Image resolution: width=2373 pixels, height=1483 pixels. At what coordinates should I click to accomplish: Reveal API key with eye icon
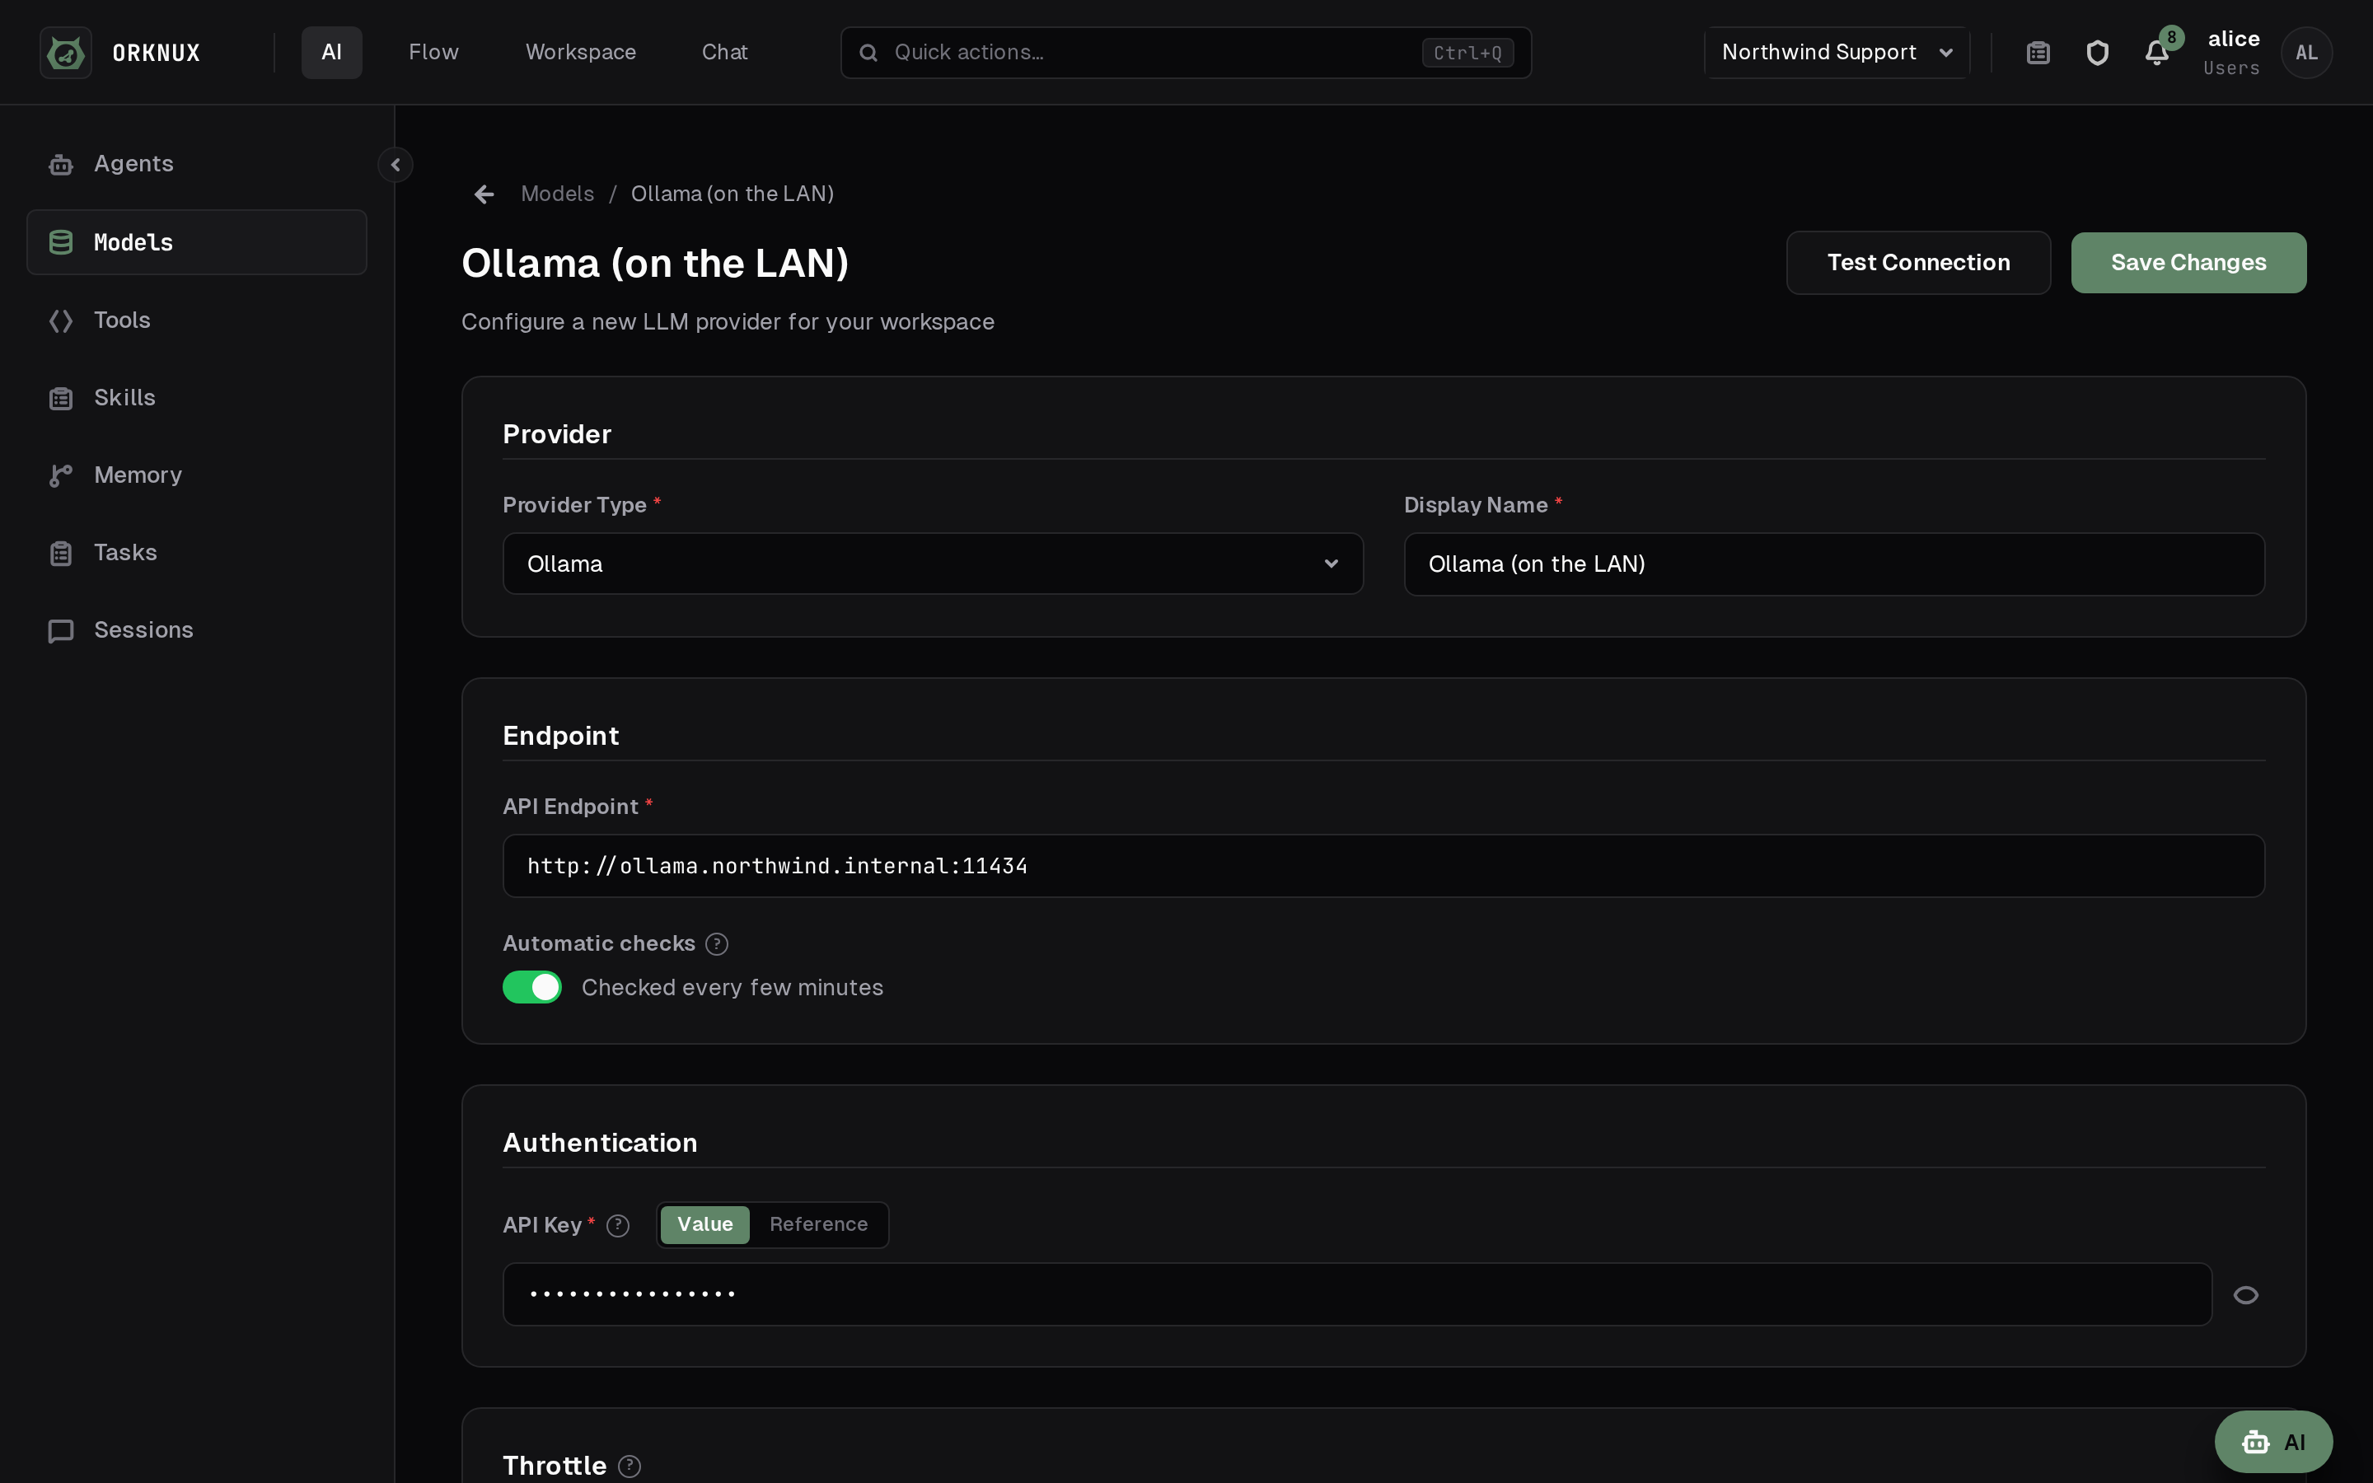(2245, 1294)
